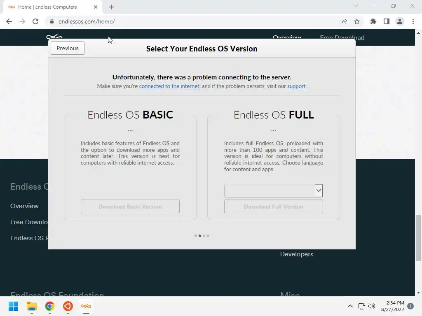Open Overview in the top navigation
This screenshot has width=422, height=316.
[x=287, y=37]
